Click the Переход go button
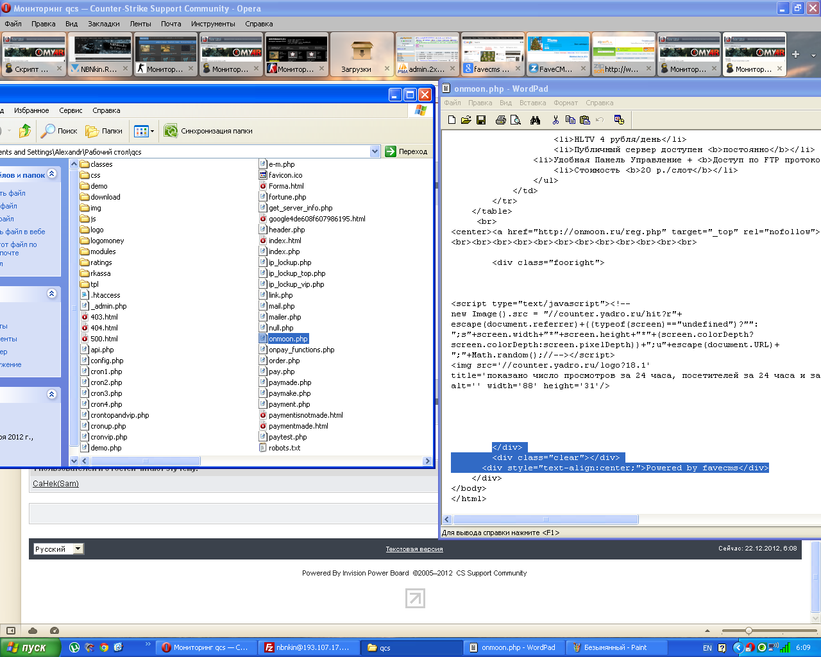 (x=407, y=151)
